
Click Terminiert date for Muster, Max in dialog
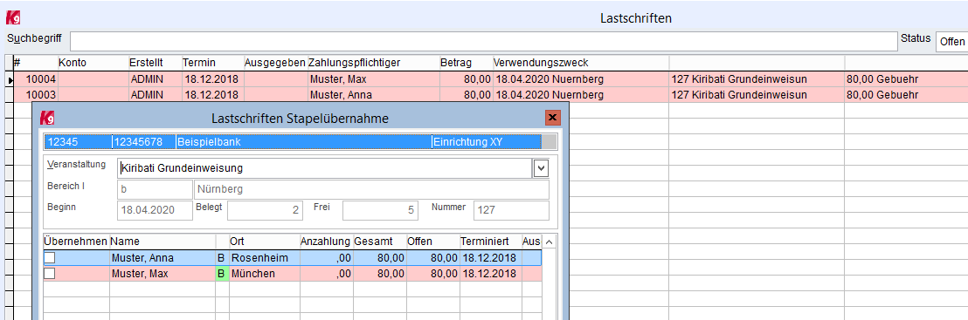[489, 273]
